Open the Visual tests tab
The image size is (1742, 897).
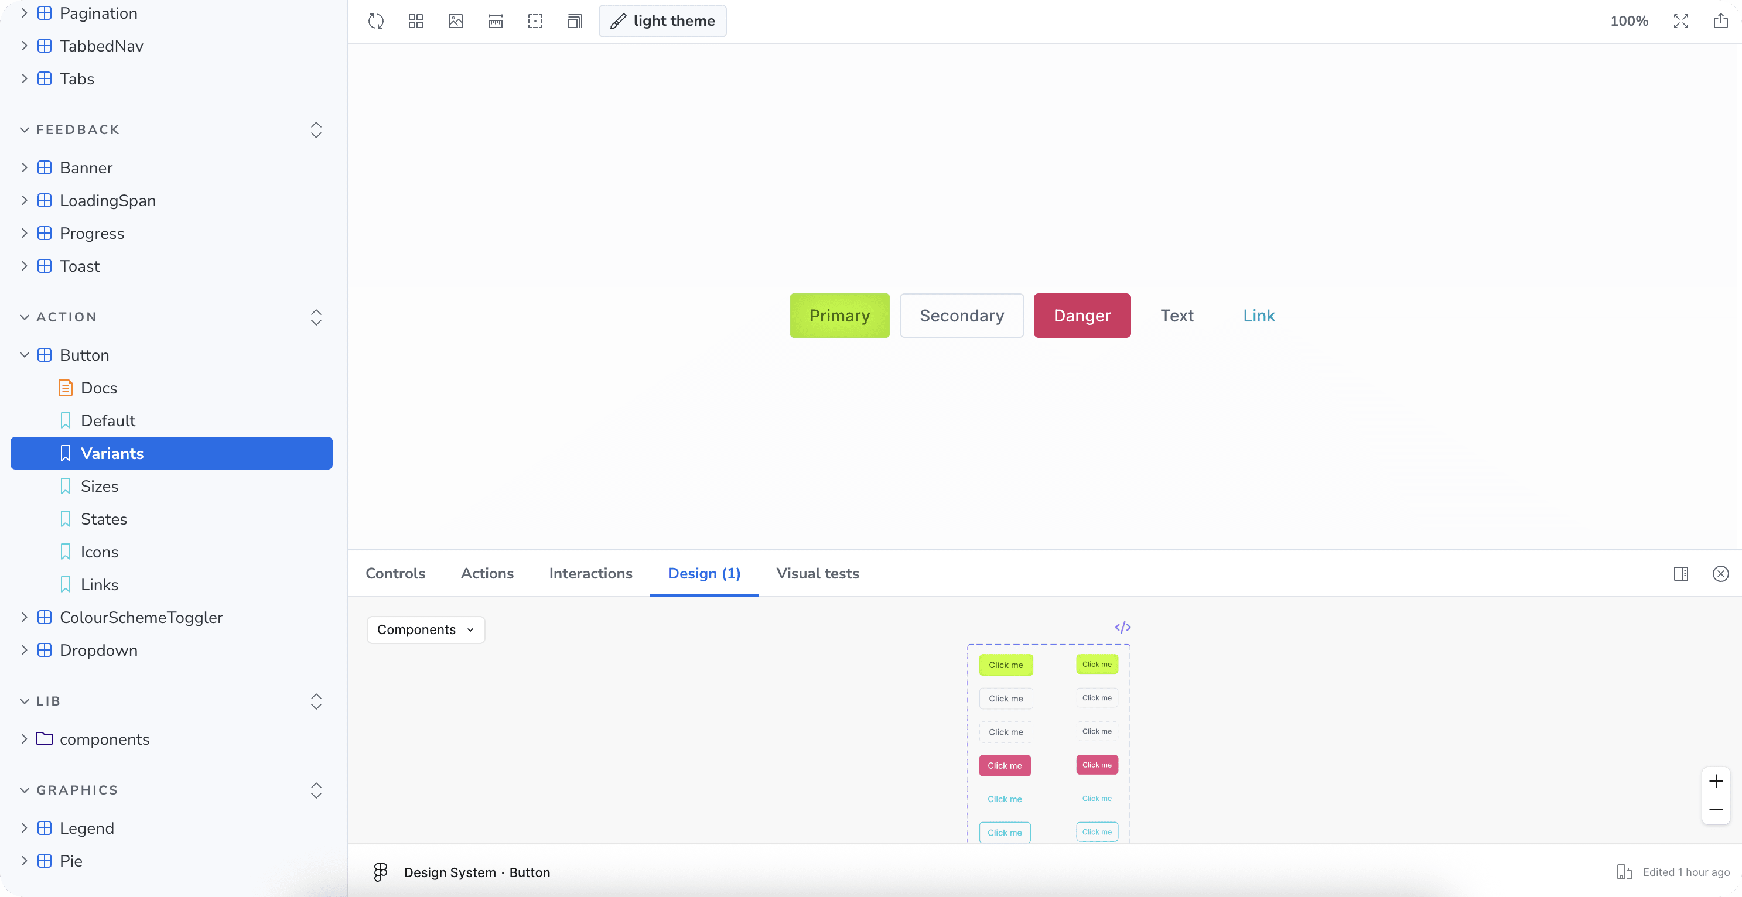pyautogui.click(x=818, y=573)
